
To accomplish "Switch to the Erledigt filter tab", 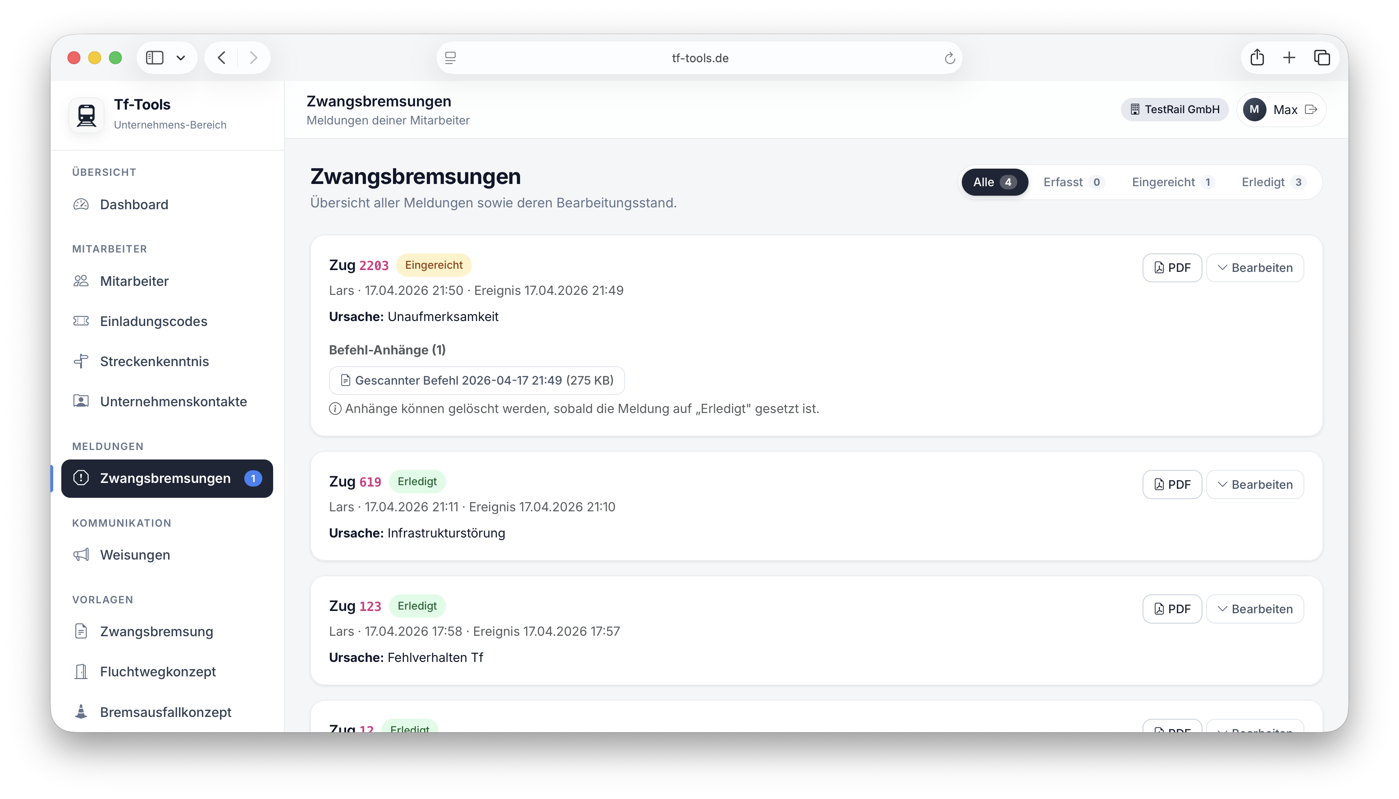I will point(1272,182).
